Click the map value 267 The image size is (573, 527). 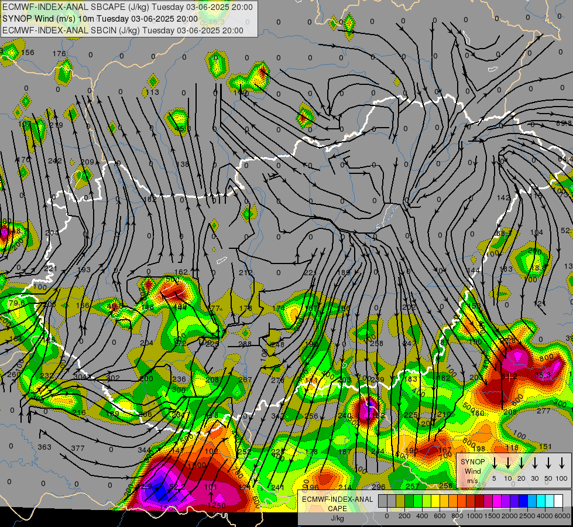coord(245,379)
